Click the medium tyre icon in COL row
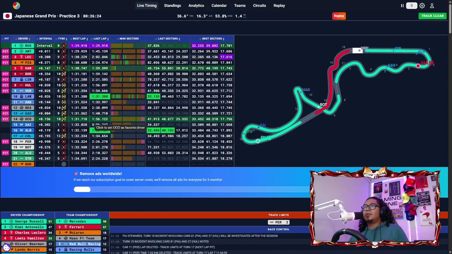The width and height of the screenshot is (452, 254). click(x=64, y=136)
